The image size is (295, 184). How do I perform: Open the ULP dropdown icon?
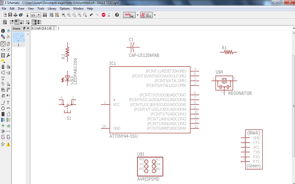tap(57, 15)
